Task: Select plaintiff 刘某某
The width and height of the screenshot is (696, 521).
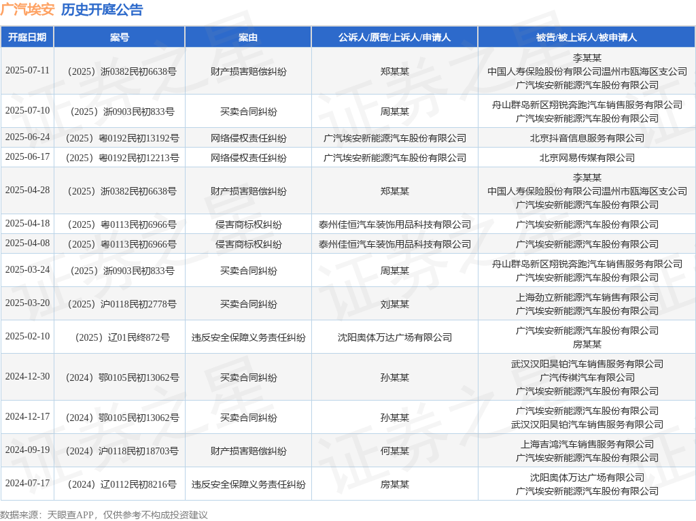Action: (395, 304)
